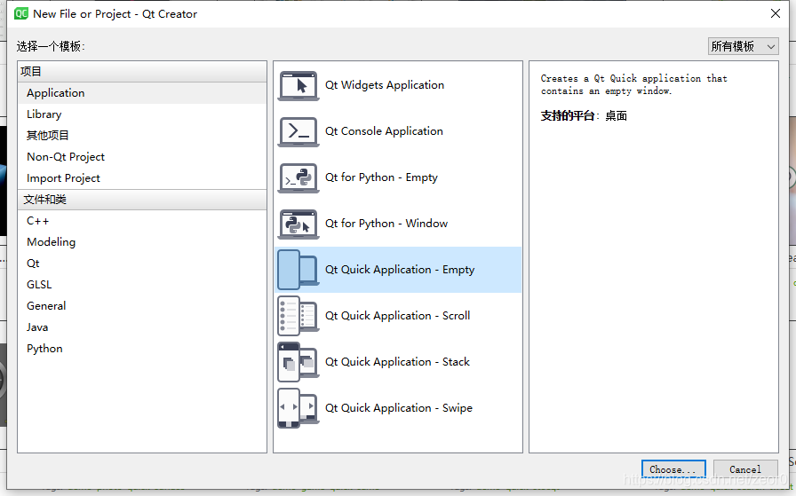This screenshot has width=796, height=496.
Task: Click the template description text
Action: (634, 84)
